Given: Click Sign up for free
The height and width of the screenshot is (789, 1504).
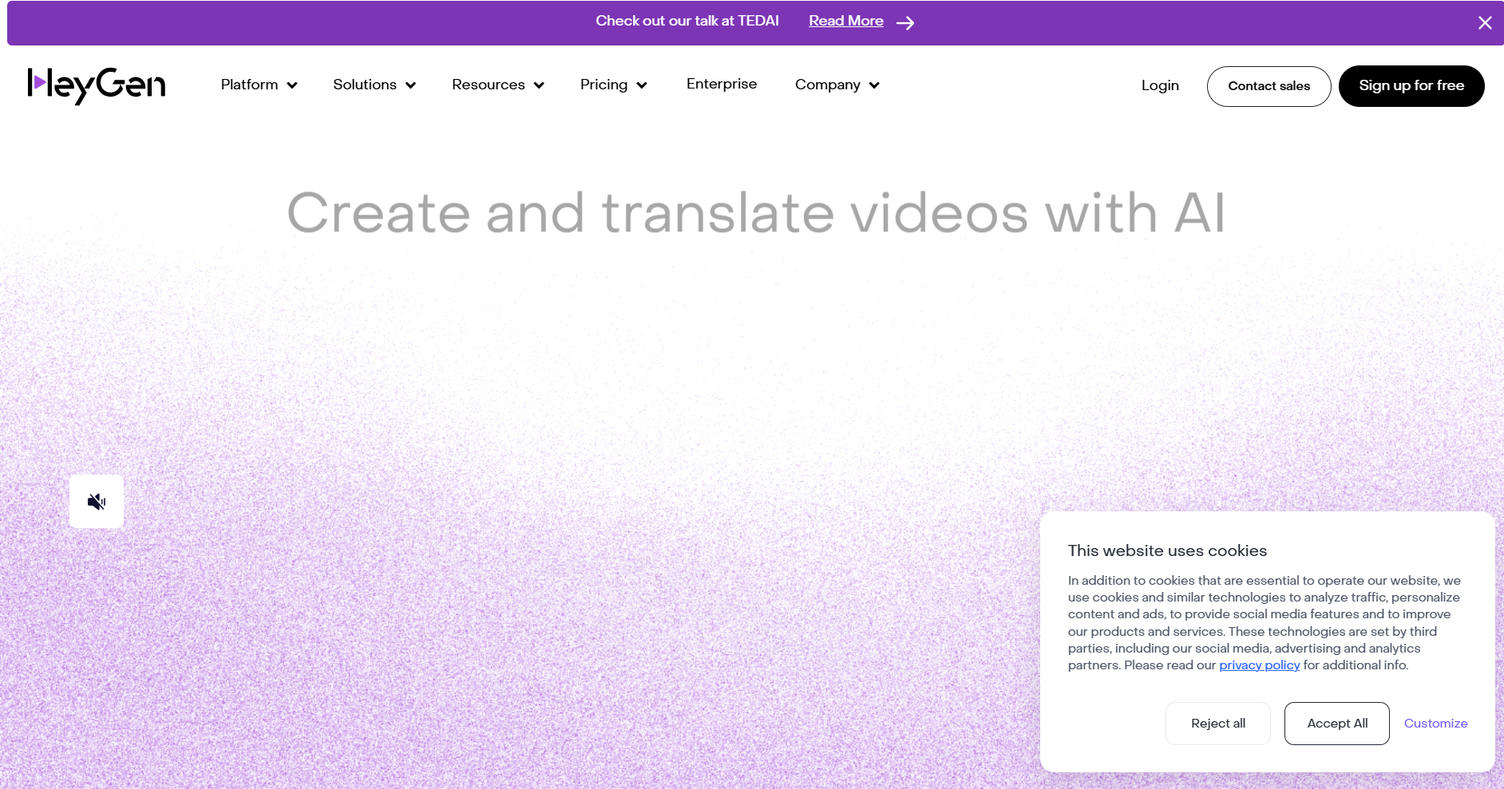Looking at the screenshot, I should (1411, 86).
